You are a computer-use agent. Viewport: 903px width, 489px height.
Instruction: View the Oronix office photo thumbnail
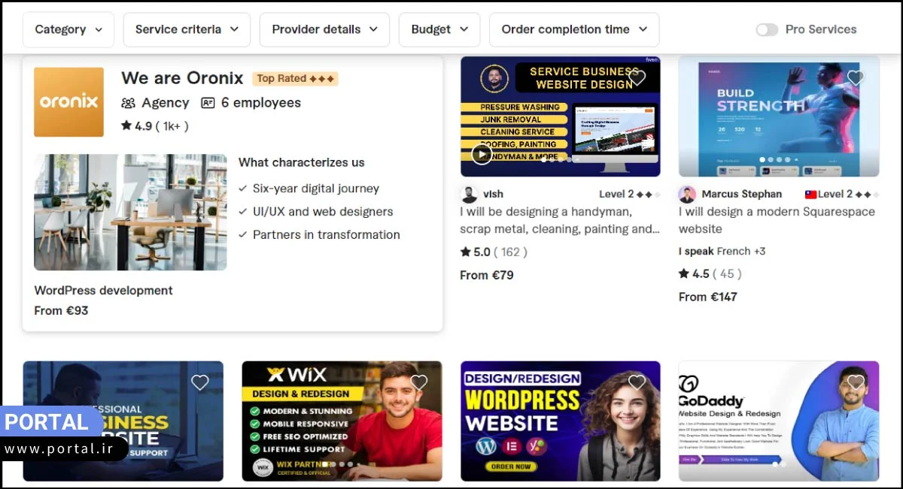pos(130,212)
